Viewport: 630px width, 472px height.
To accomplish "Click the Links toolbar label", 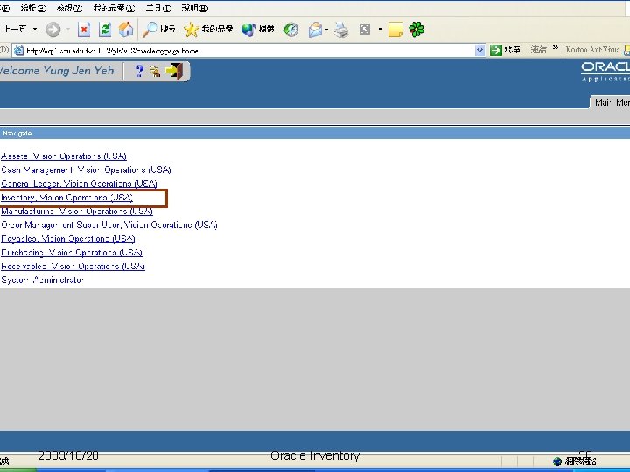I will (538, 50).
